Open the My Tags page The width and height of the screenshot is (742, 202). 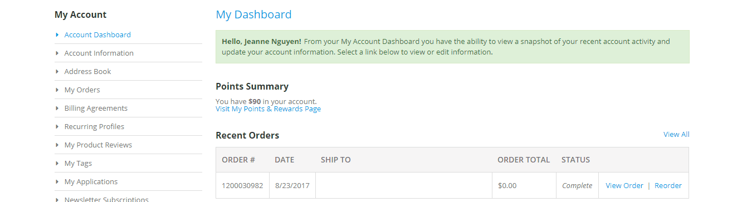coord(78,163)
